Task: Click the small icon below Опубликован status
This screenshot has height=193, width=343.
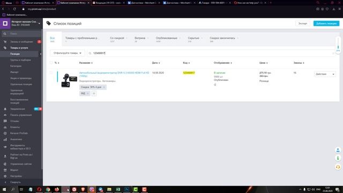Action: (215, 85)
